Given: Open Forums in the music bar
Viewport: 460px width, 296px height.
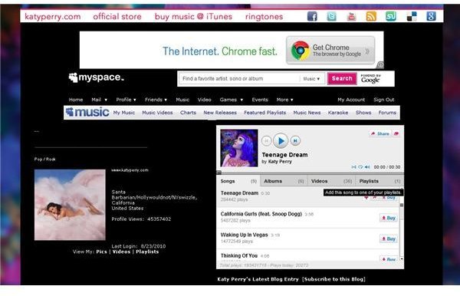Looking at the screenshot, I should [x=387, y=113].
